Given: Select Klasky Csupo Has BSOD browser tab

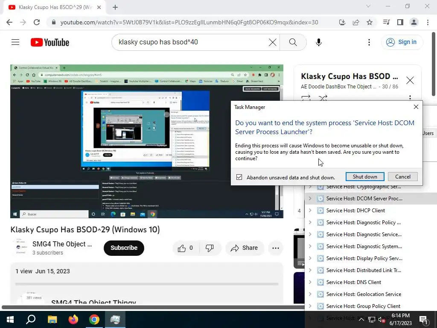Looking at the screenshot, I should (55, 7).
